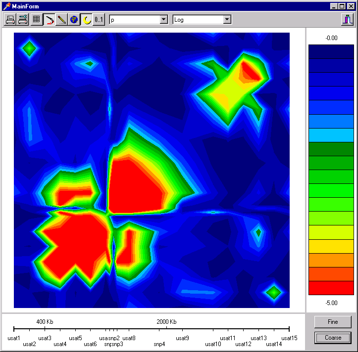This screenshot has height=352, width=358.
Task: Click the exit door icon
Action: tap(347, 20)
